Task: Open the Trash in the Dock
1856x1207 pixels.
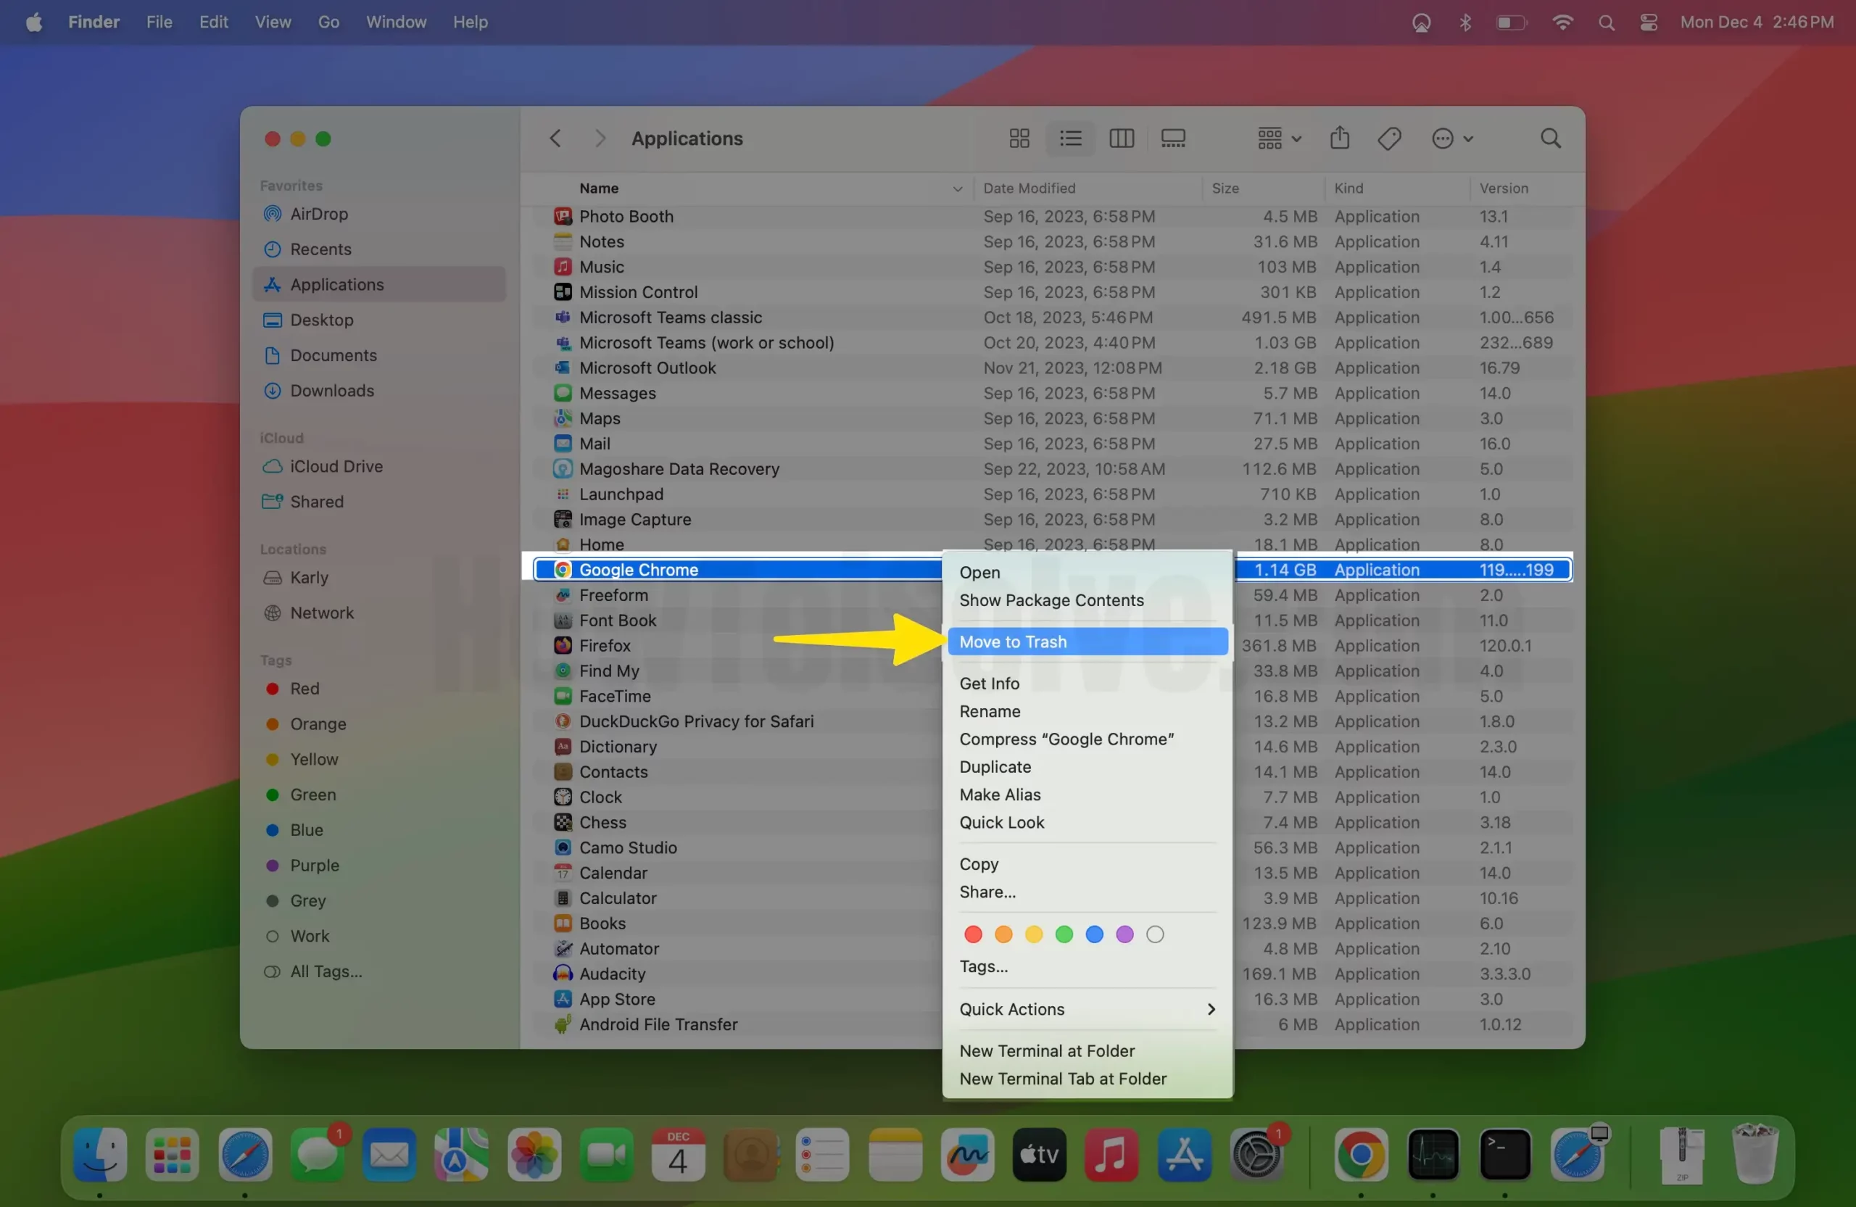Action: 1754,1154
